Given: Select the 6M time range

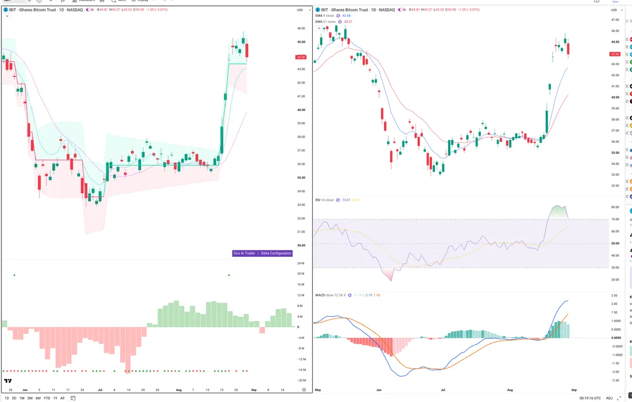Looking at the screenshot, I should point(38,398).
